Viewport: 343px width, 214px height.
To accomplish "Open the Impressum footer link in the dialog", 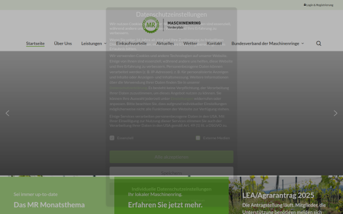I will click(x=198, y=200).
